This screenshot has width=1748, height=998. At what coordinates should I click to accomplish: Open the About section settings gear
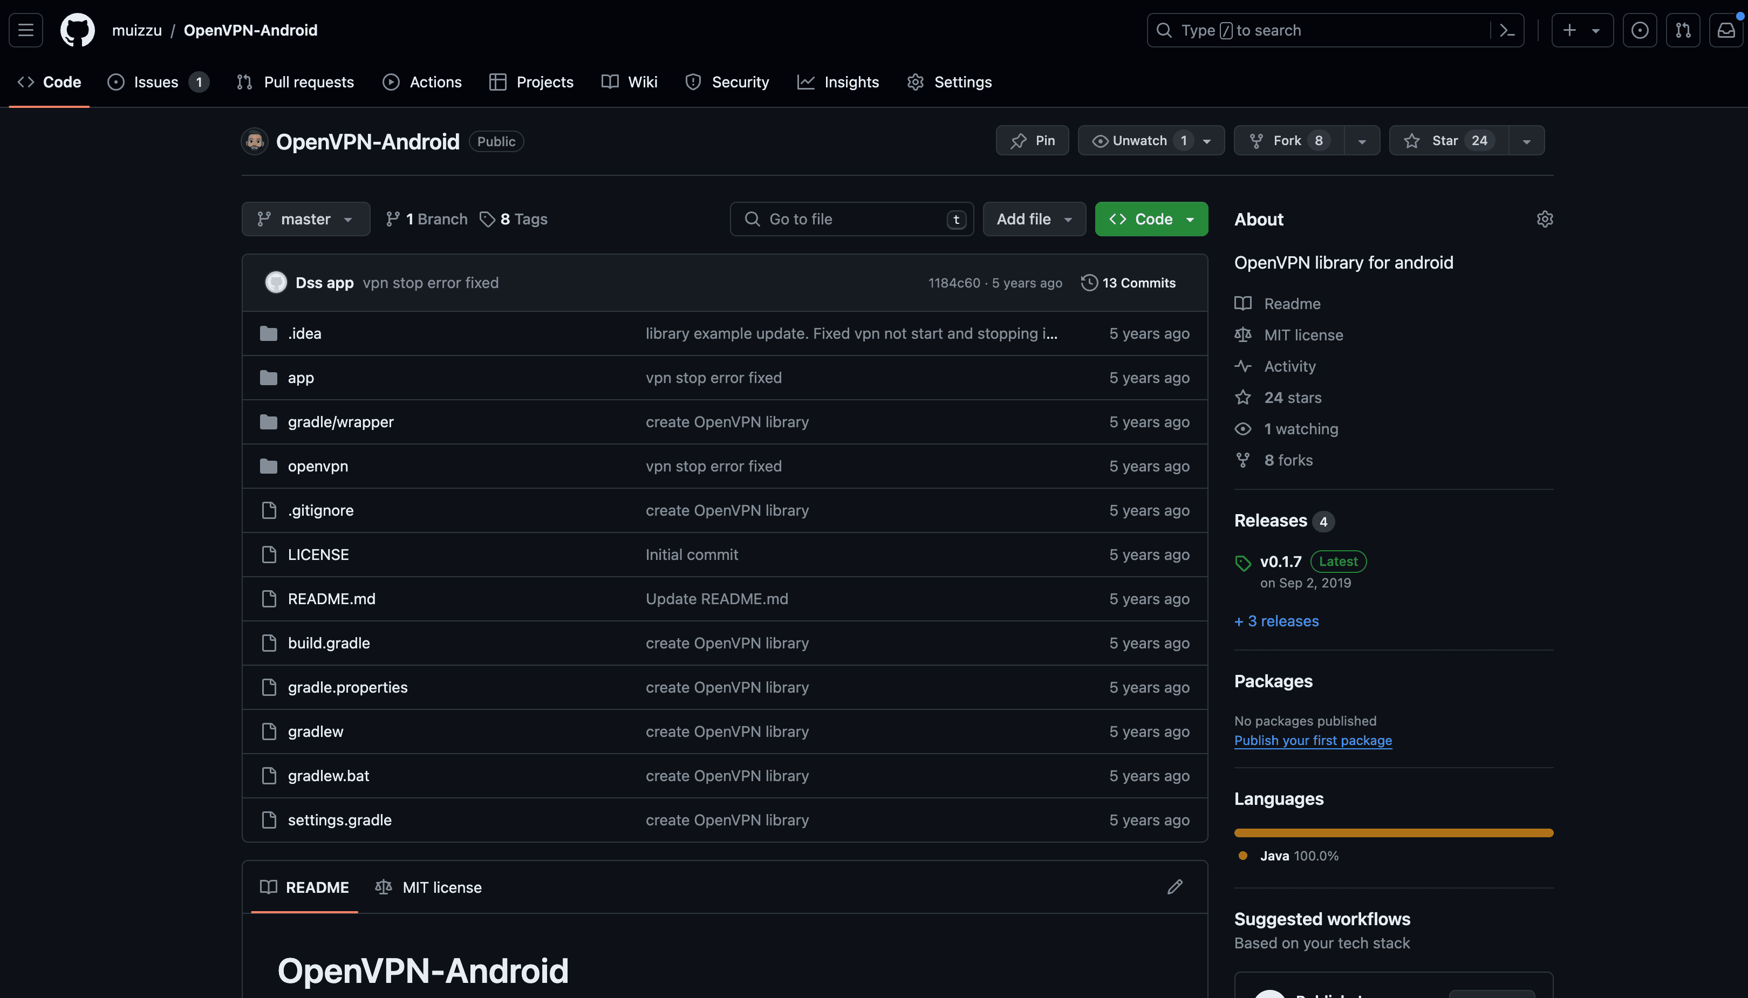point(1545,218)
